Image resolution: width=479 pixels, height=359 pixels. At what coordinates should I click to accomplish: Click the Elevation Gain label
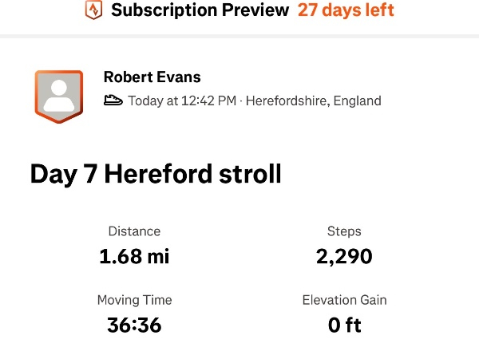coord(344,300)
